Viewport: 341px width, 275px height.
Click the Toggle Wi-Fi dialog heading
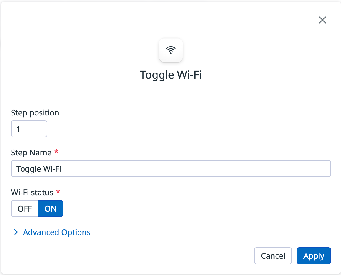[171, 75]
